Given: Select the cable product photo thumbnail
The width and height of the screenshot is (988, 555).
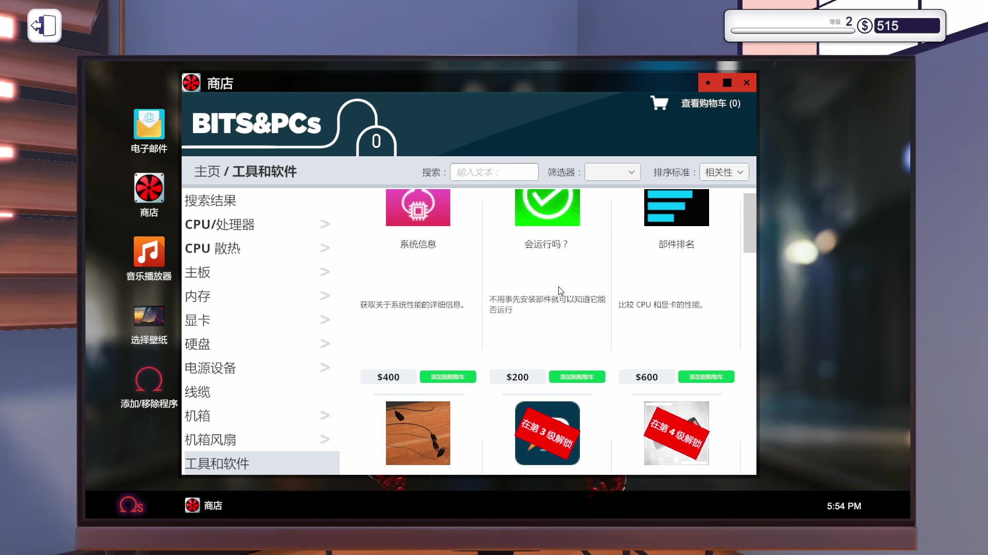Looking at the screenshot, I should click(x=418, y=433).
